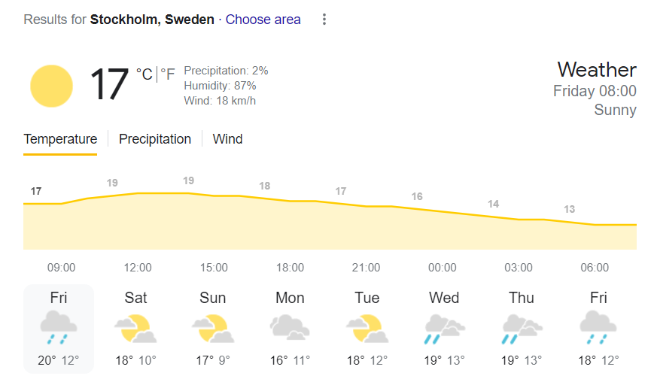Switch temperature unit to Fahrenheit
The image size is (654, 388).
167,74
